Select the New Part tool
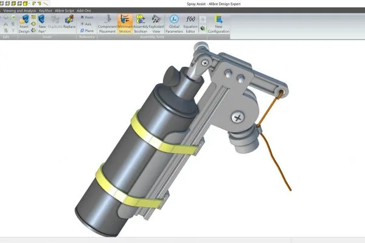 pyautogui.click(x=42, y=24)
